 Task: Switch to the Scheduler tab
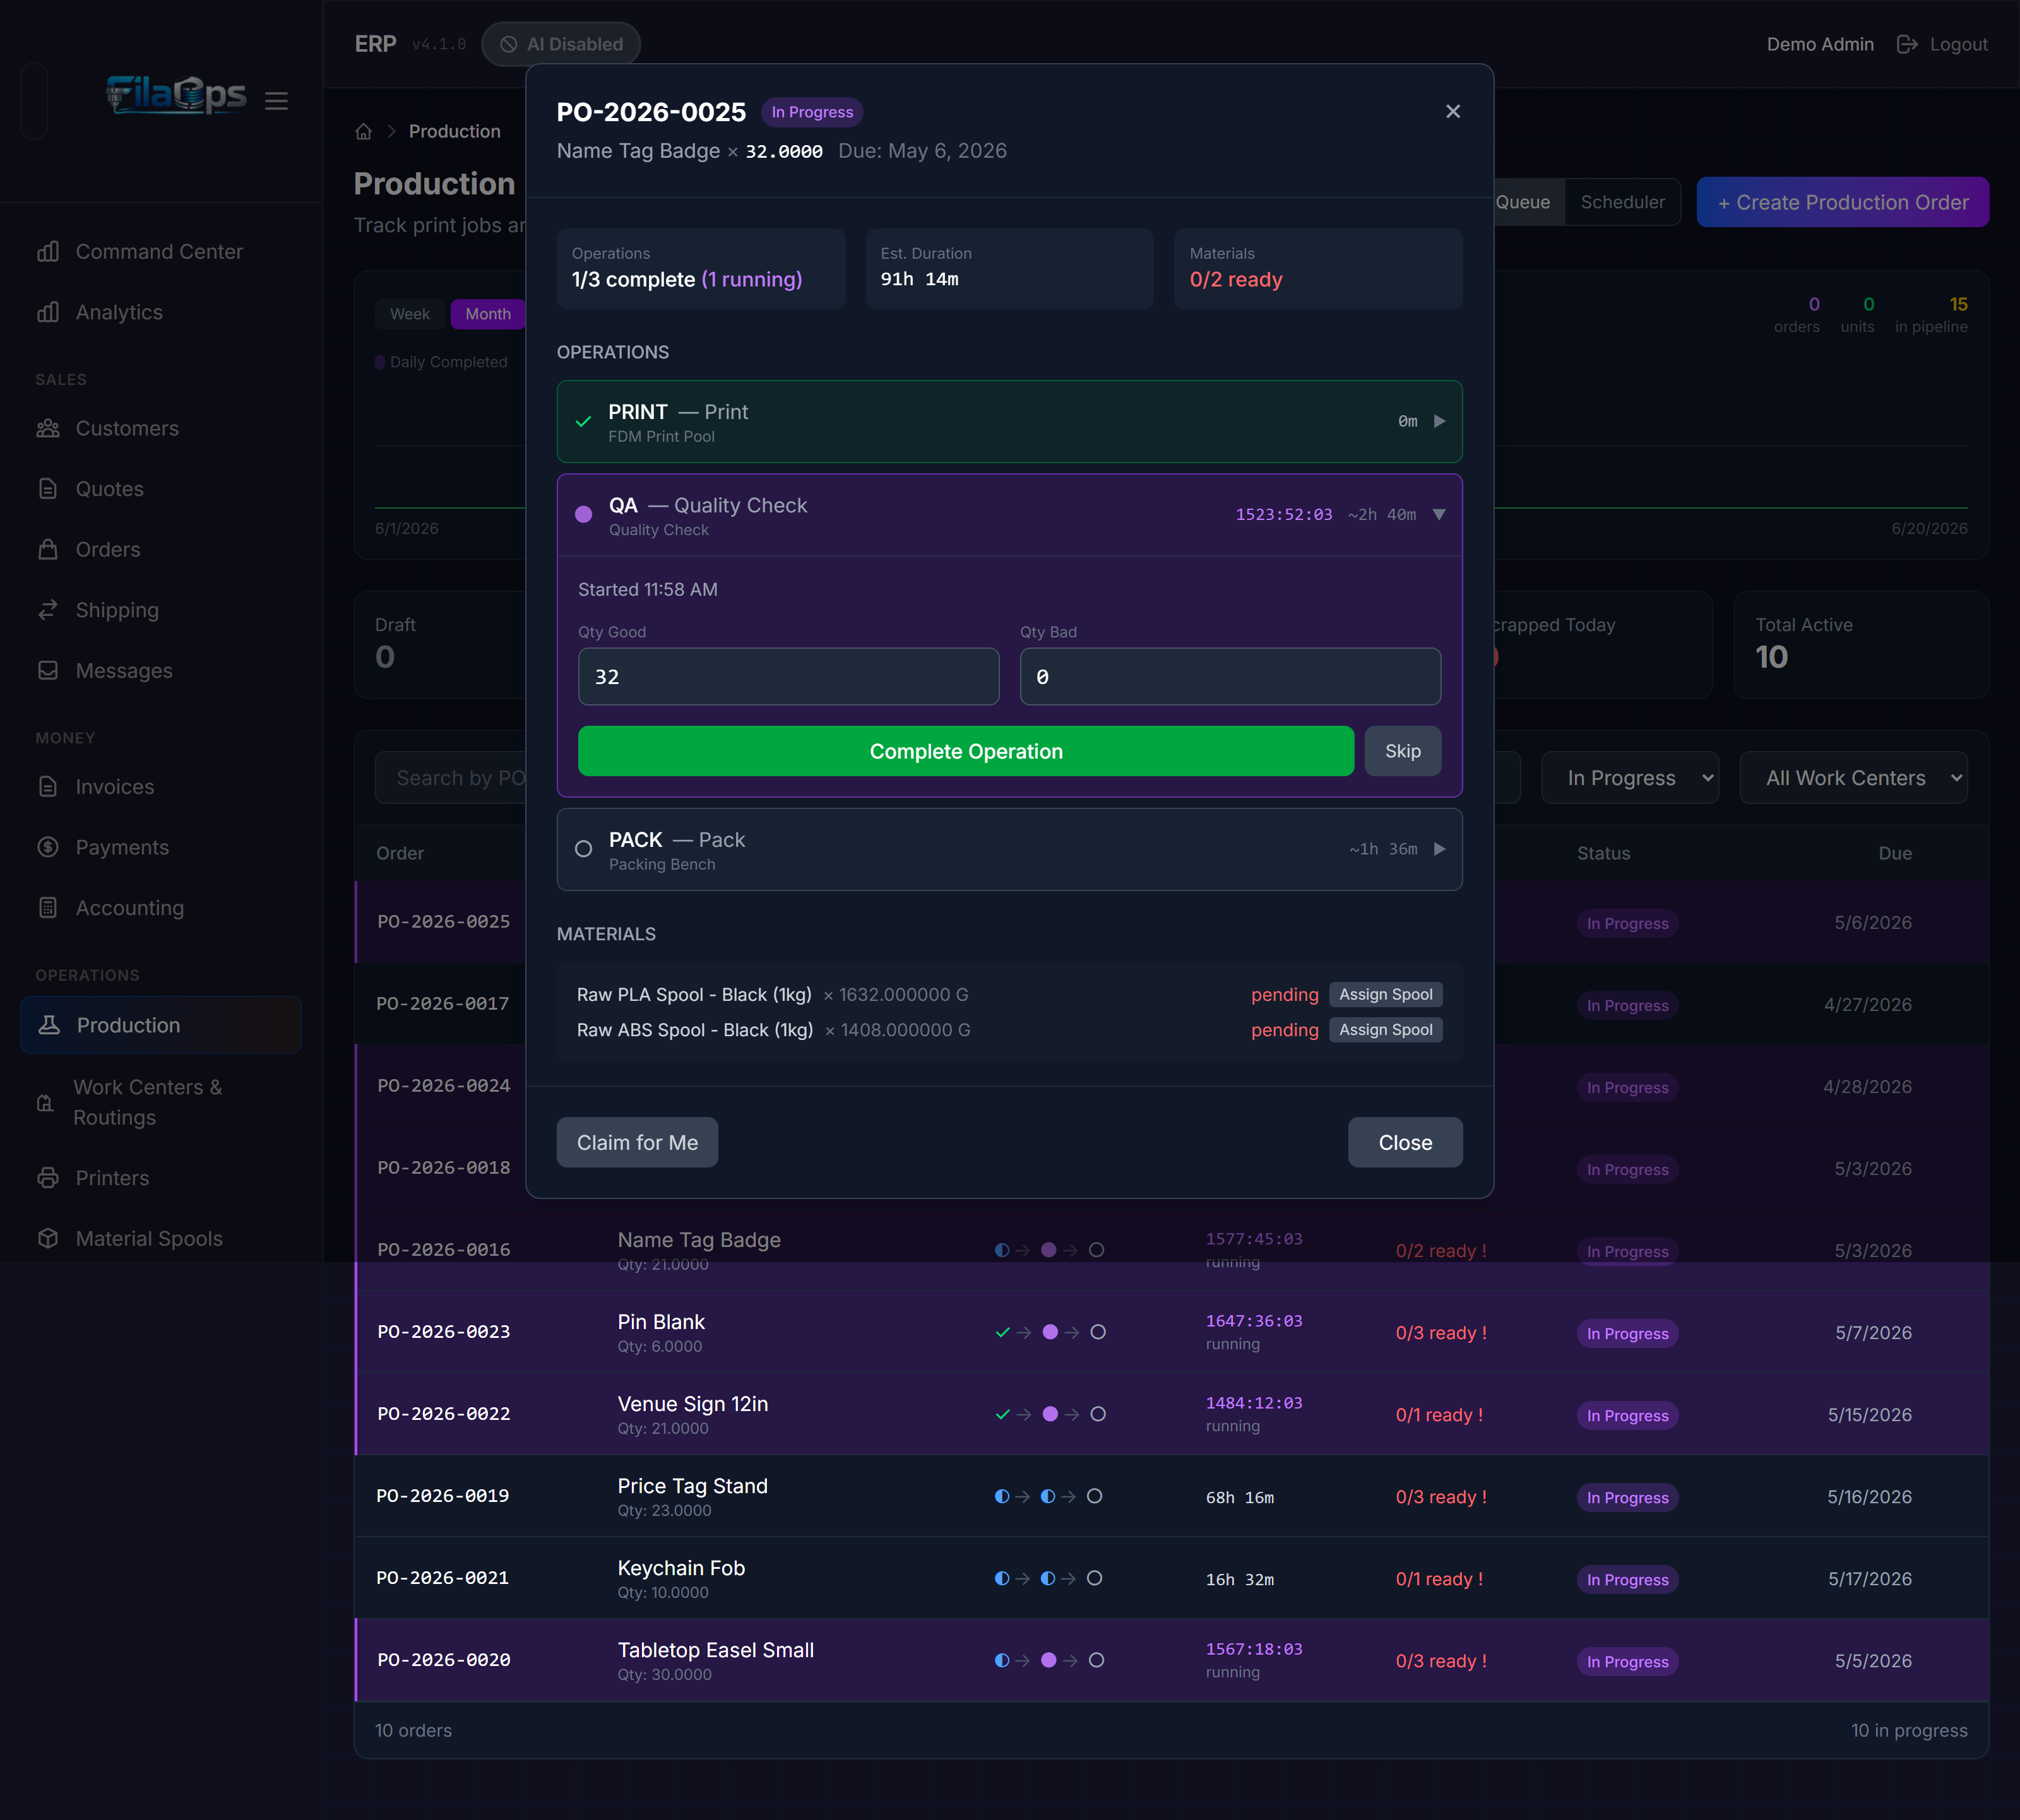click(x=1623, y=202)
